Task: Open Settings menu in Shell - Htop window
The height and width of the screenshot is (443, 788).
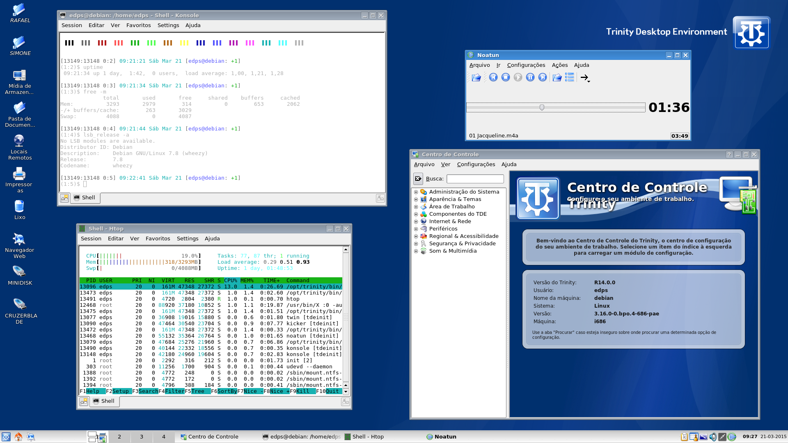Action: tap(188, 239)
